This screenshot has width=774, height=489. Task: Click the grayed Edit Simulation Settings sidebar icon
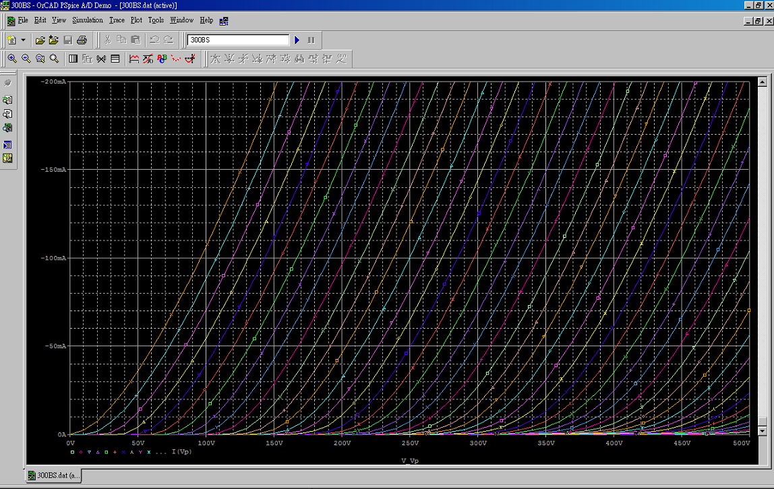coord(7,83)
